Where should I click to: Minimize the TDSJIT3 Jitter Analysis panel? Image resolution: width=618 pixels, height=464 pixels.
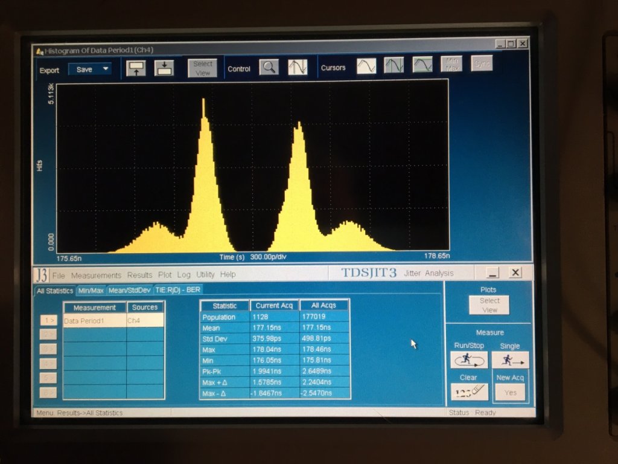(492, 272)
